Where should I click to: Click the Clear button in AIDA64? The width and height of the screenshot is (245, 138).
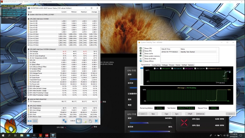click(166, 114)
